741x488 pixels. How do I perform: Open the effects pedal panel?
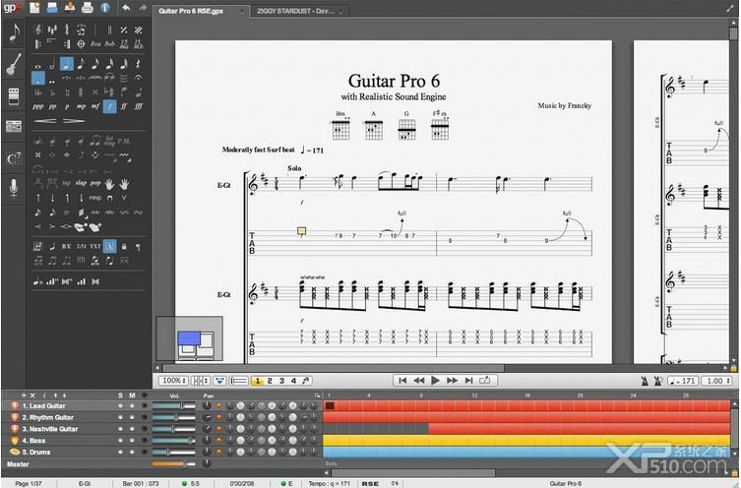tap(14, 95)
